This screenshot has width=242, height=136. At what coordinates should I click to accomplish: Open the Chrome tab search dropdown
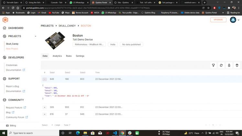[x=217, y=3]
